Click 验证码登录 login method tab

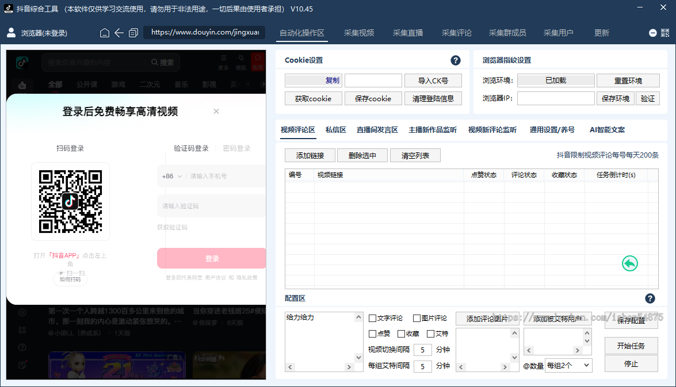tap(191, 148)
